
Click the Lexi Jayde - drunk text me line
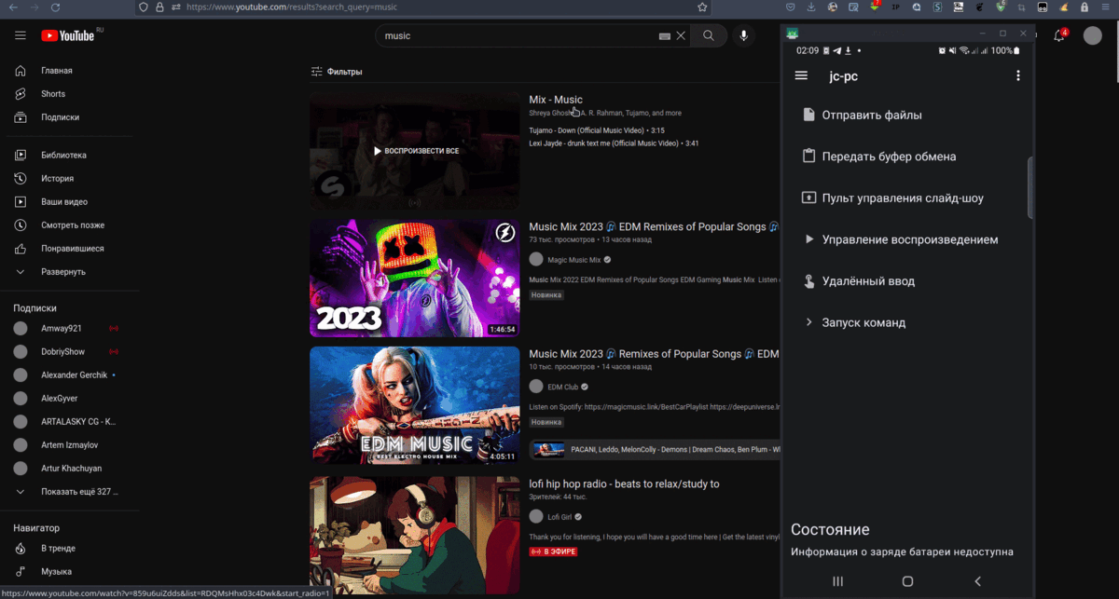(x=614, y=143)
